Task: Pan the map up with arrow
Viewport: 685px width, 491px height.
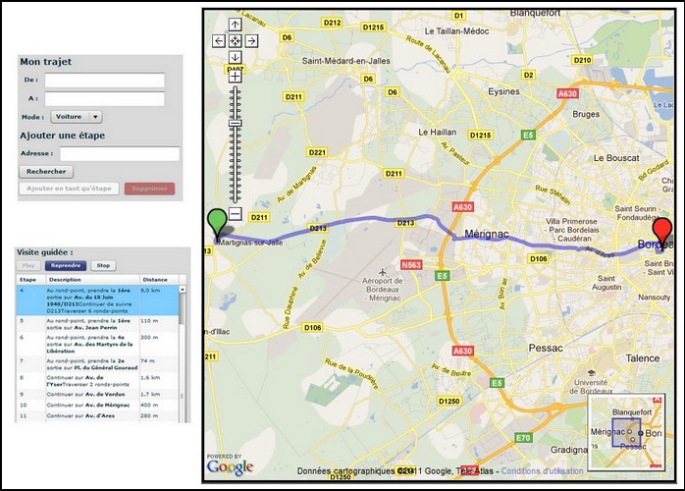Action: coord(235,25)
